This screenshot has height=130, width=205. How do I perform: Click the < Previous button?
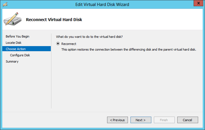tap(118, 120)
